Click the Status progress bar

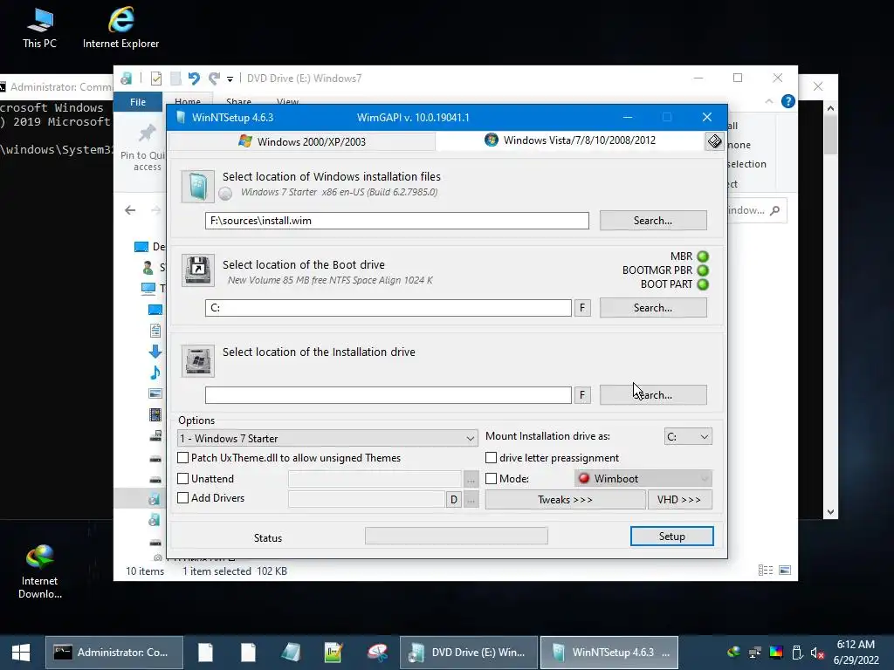coord(456,537)
